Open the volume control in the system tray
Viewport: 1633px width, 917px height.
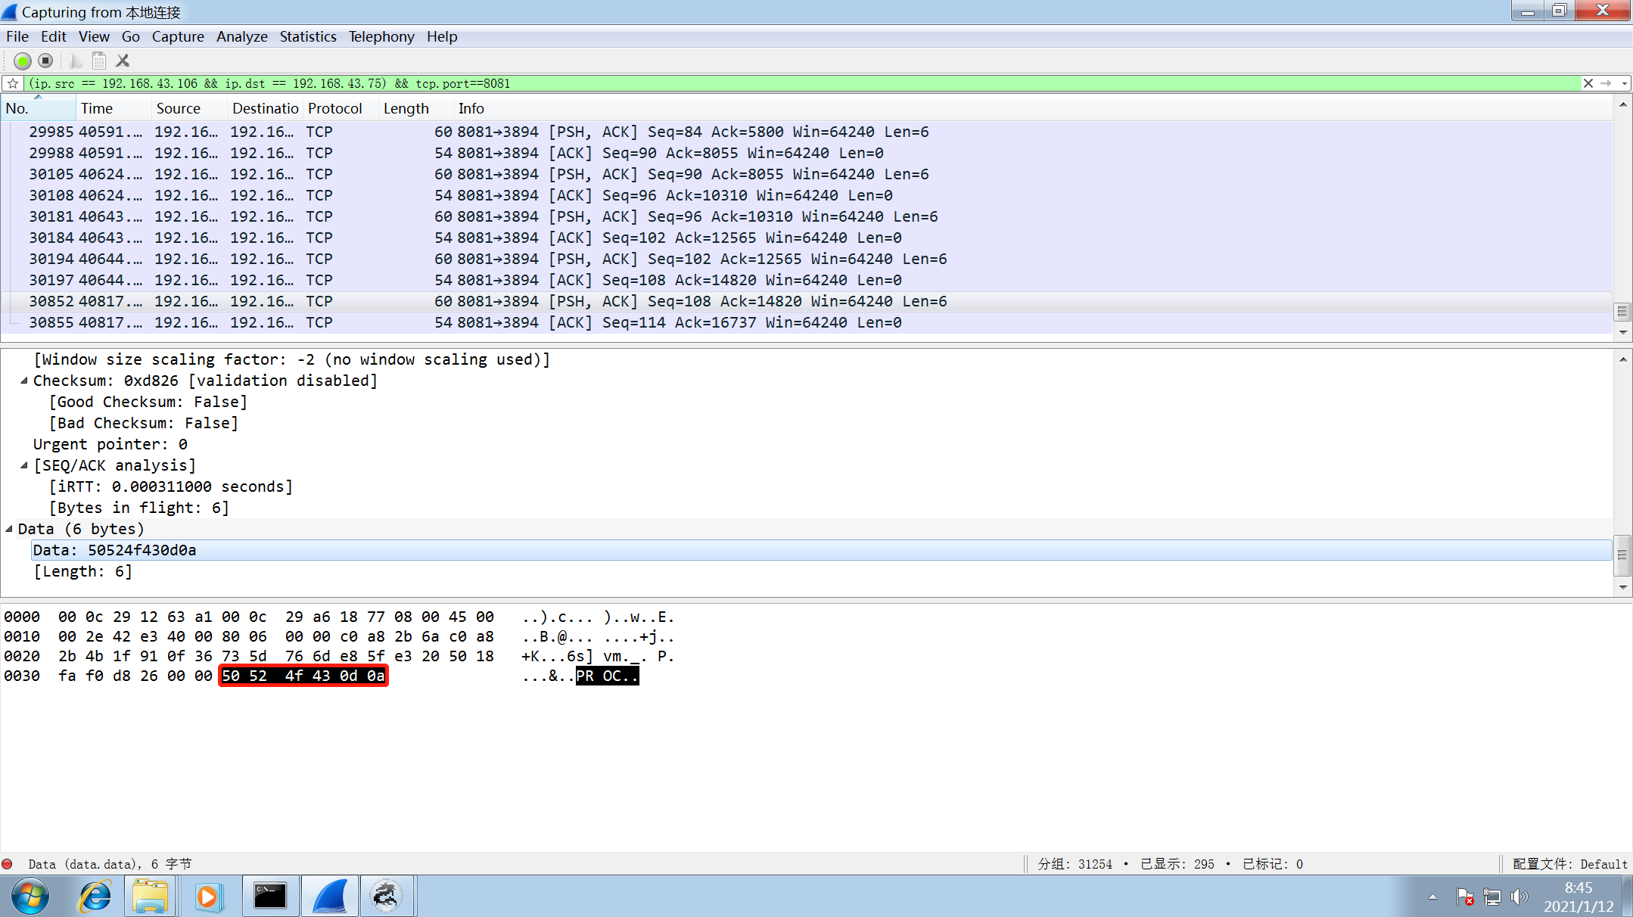tap(1519, 897)
